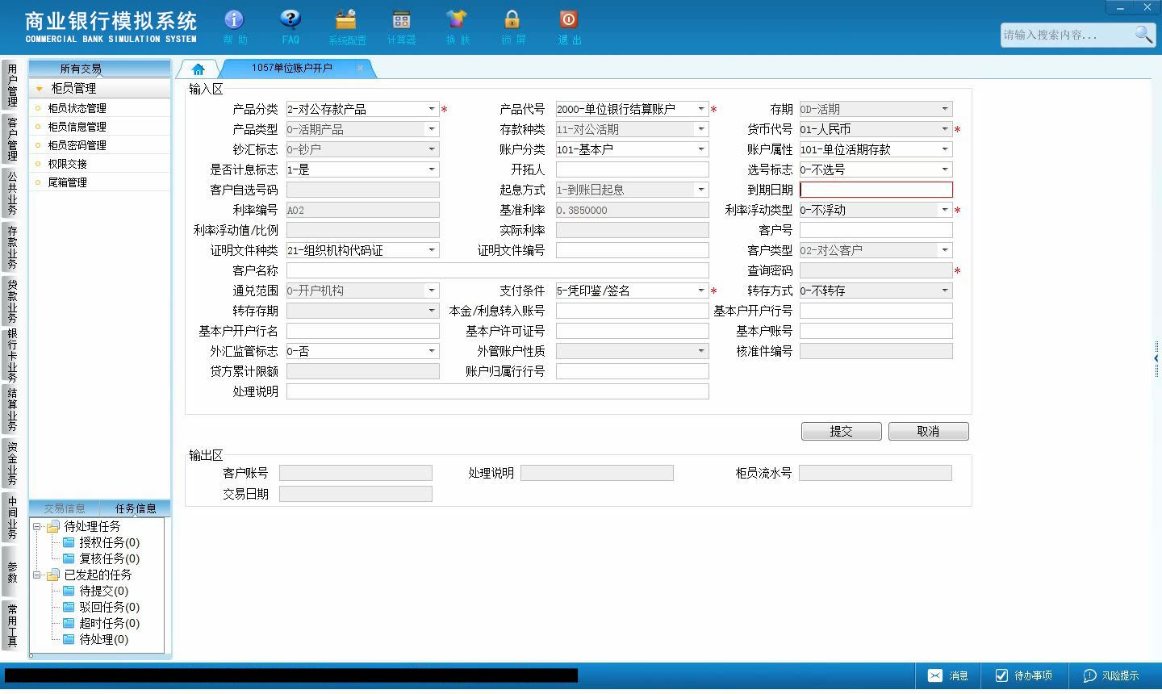Click the 客户名称 input field
This screenshot has width=1162, height=694.
point(498,270)
